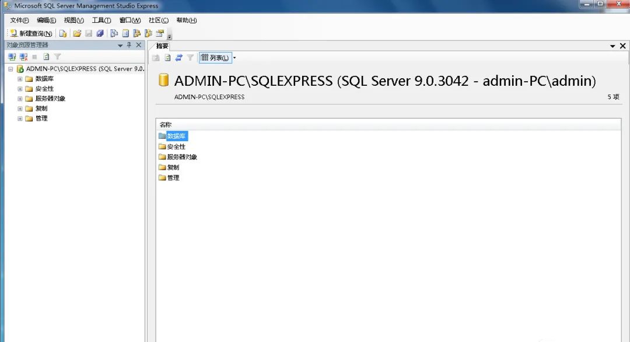Expand the 复制 tree node

click(20, 109)
